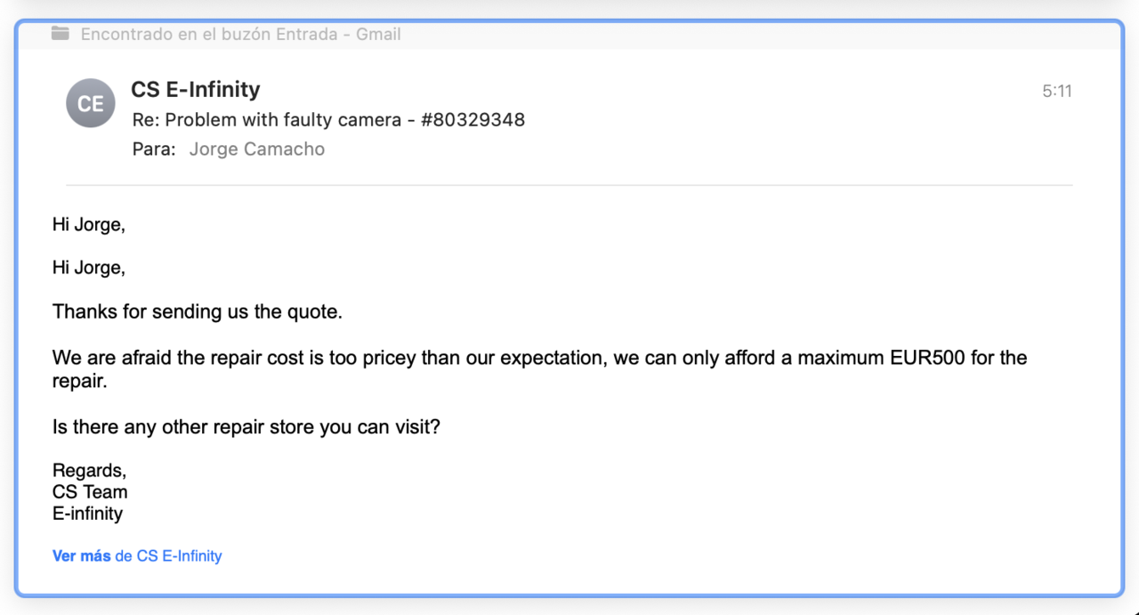Click the mailbox folder icon at top
The width and height of the screenshot is (1139, 615).
[60, 34]
